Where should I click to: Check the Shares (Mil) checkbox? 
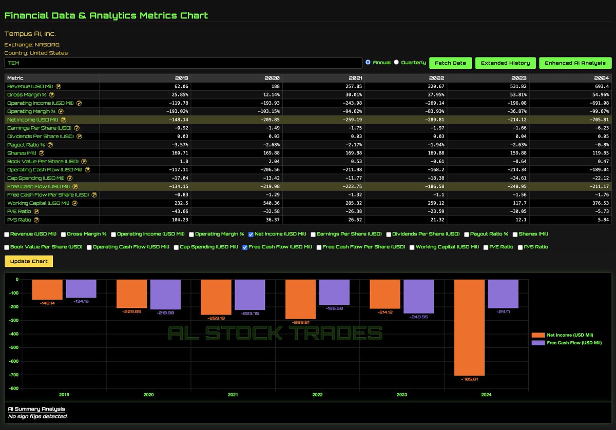tap(515, 234)
